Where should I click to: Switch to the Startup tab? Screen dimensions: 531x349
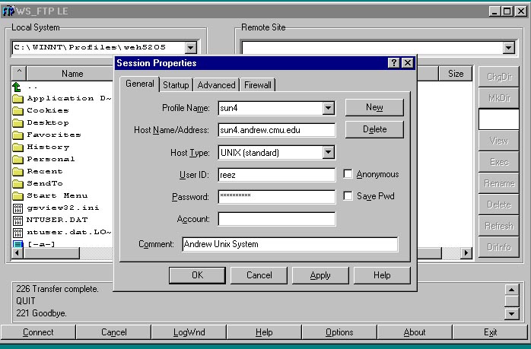pos(176,85)
